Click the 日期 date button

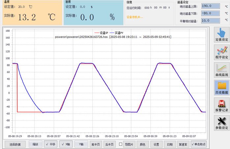pos(170,144)
